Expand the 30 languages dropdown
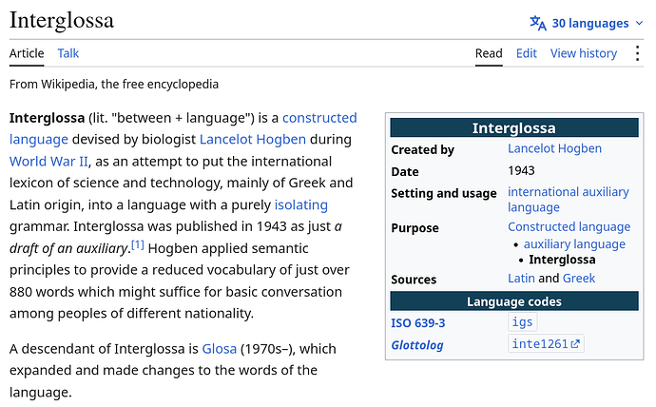Screen dimensions: 656x407 click(x=587, y=23)
